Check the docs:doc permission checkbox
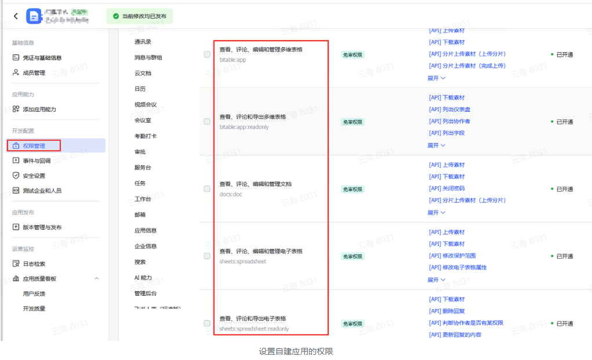592x360 pixels. click(207, 189)
